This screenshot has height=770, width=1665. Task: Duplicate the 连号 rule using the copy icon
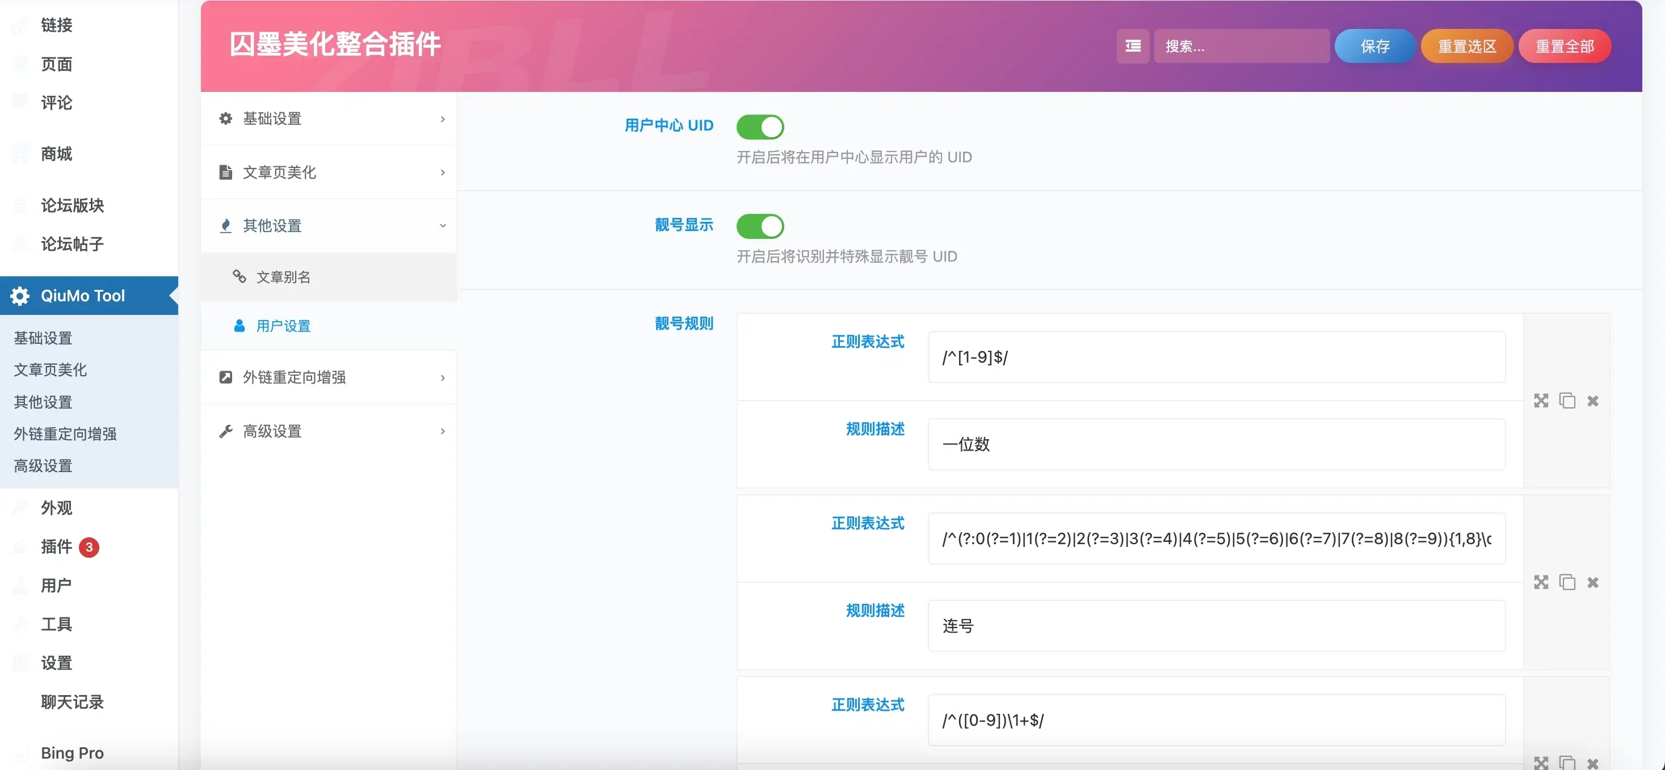coord(1567,583)
